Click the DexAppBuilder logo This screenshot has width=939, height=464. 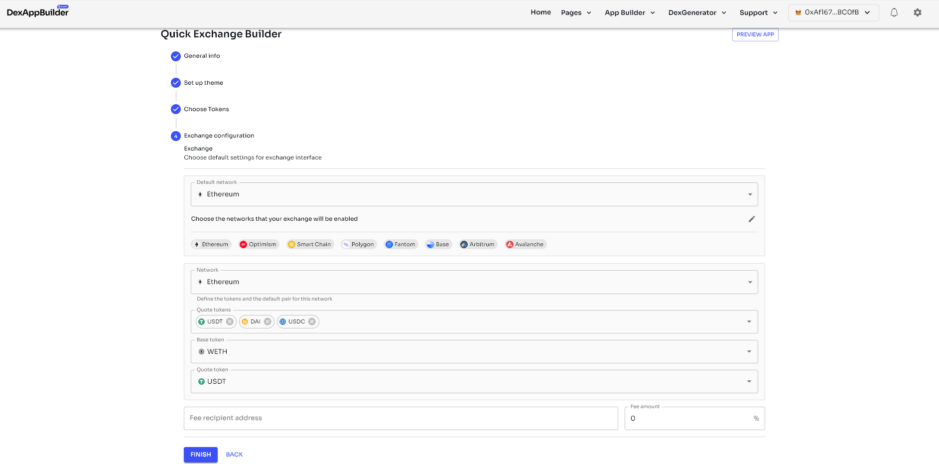point(38,12)
